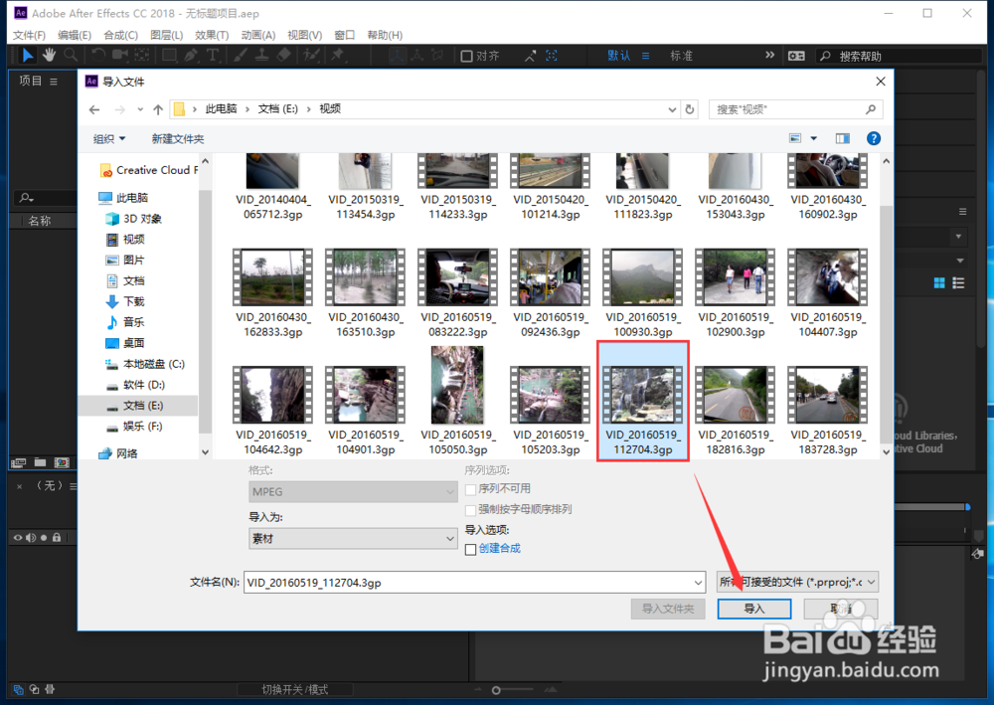The height and width of the screenshot is (705, 994).
Task: Select the Zoom tool
Action: [x=70, y=55]
